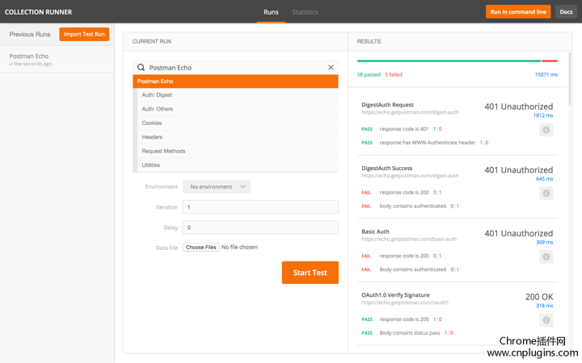Click the 200 OK status text

pyautogui.click(x=539, y=297)
